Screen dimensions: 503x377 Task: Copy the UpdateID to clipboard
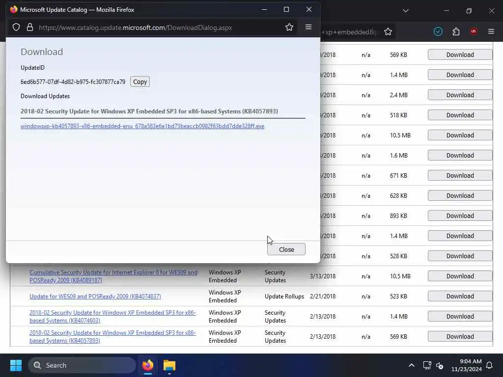(140, 82)
